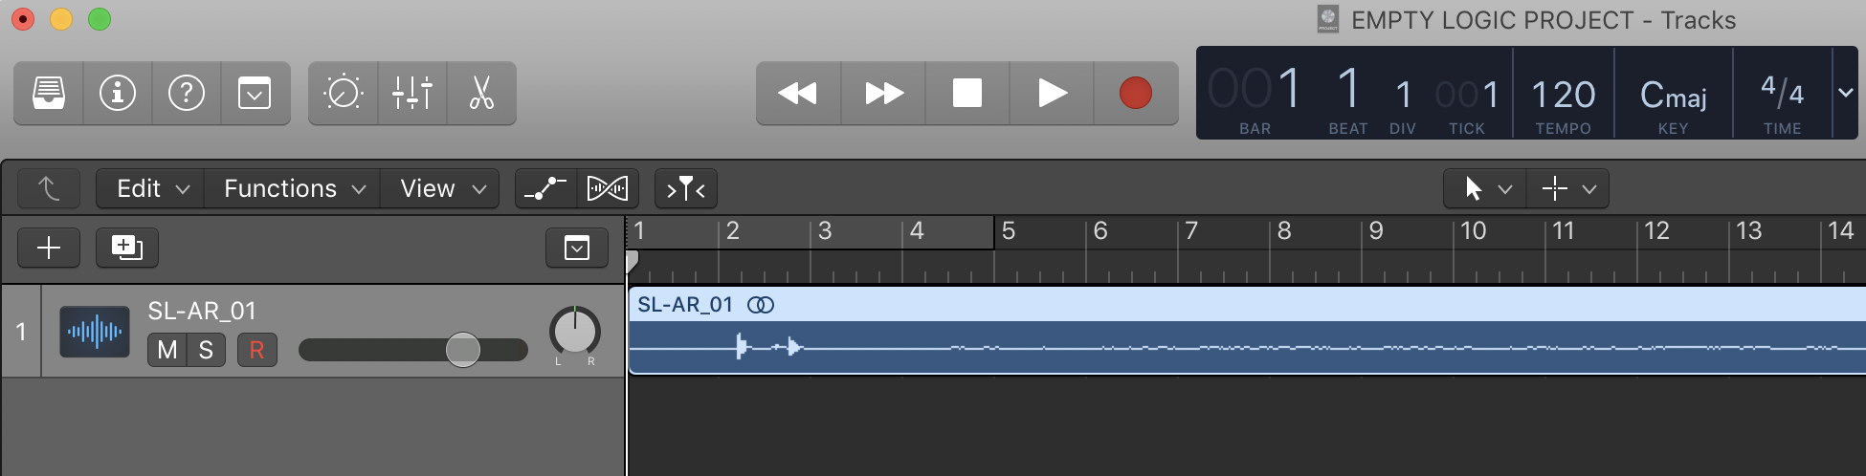Open the secondary marquee tool dropdown
The width and height of the screenshot is (1866, 476).
[x=1568, y=188]
